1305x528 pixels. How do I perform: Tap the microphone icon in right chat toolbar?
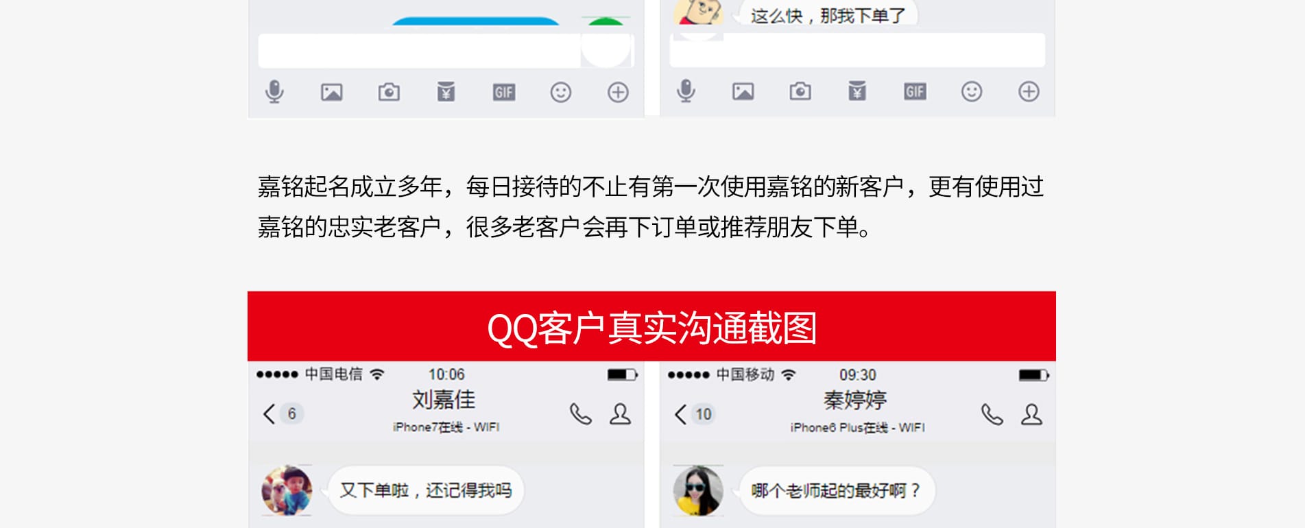686,91
